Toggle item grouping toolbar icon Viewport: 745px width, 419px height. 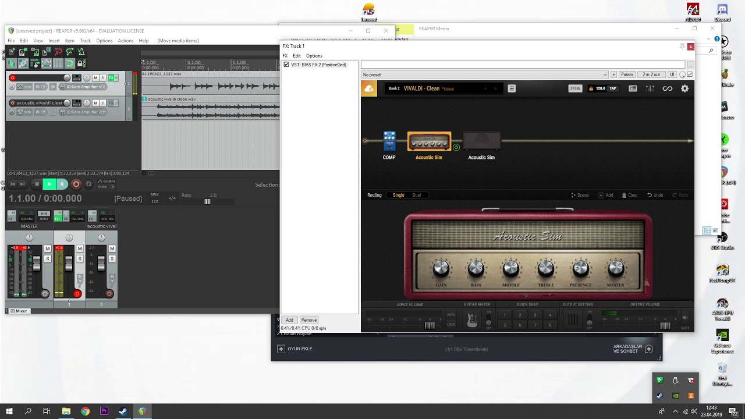23,63
